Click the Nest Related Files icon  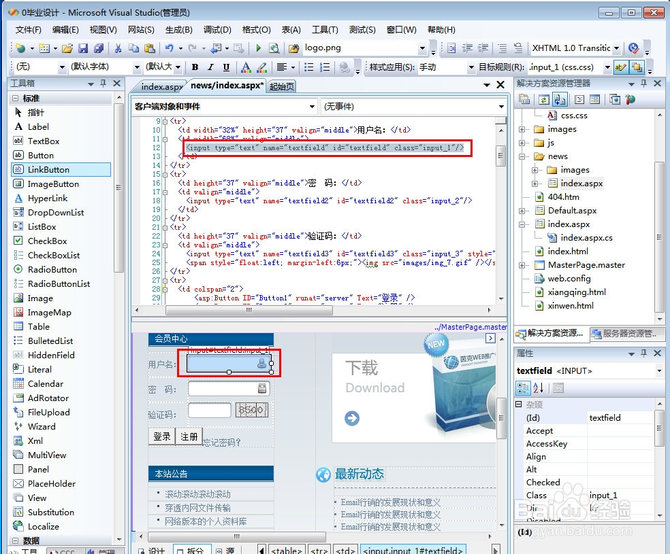click(559, 100)
